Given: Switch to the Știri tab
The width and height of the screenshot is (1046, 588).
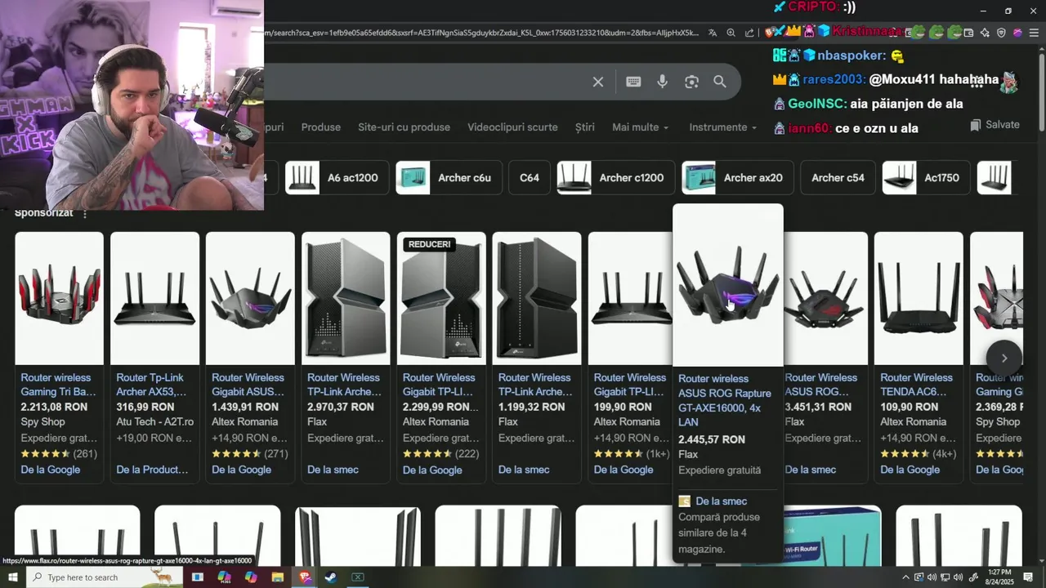Looking at the screenshot, I should [x=585, y=127].
